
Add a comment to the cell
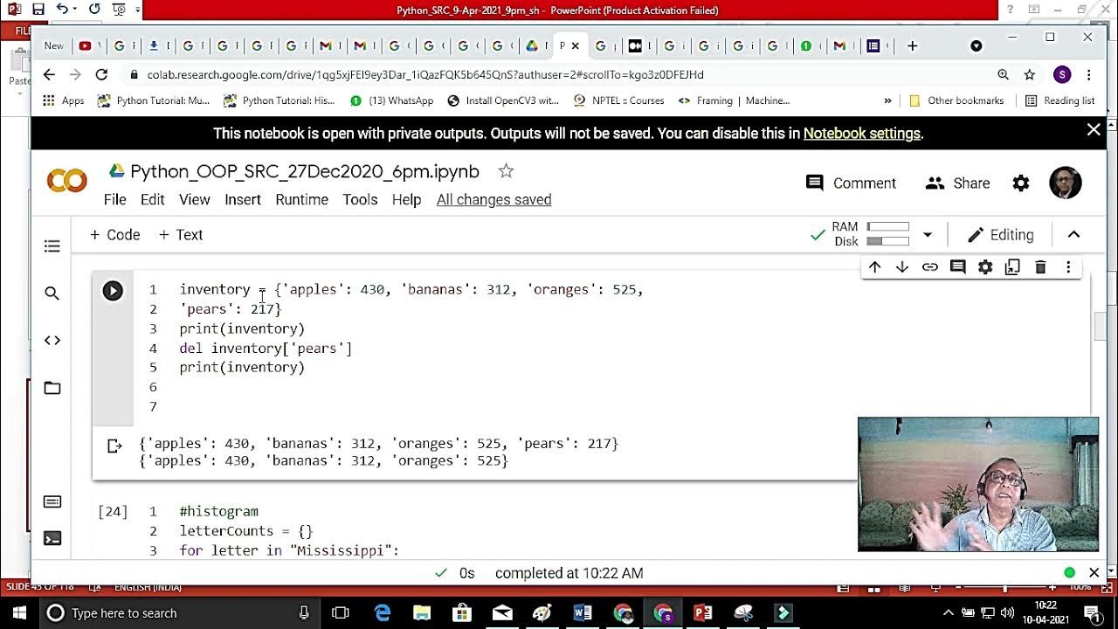958,267
